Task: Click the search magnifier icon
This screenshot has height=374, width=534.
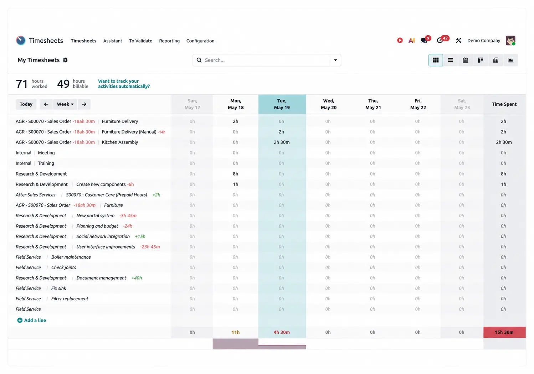Action: pos(199,60)
